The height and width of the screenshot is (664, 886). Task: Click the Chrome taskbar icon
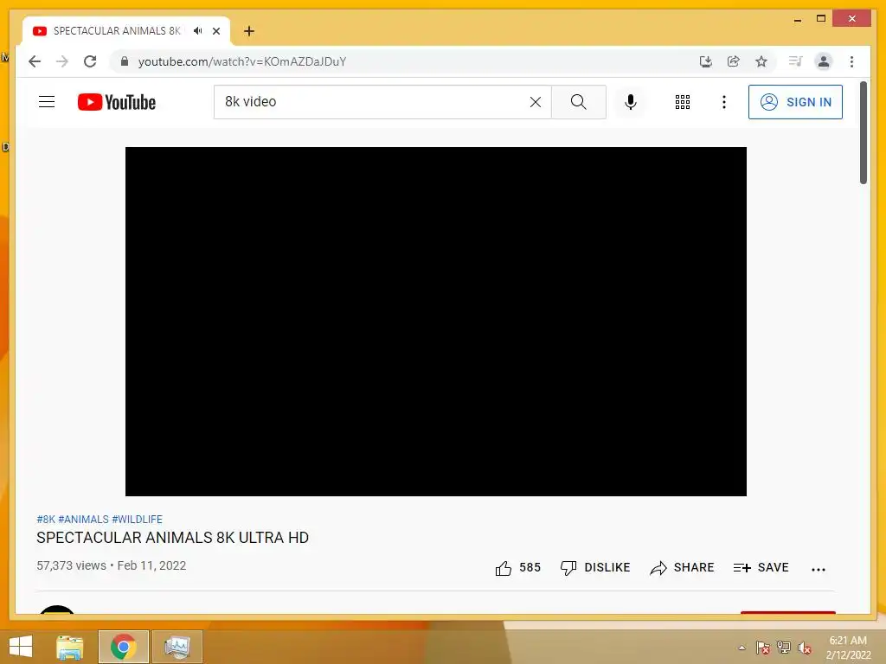[x=123, y=647]
